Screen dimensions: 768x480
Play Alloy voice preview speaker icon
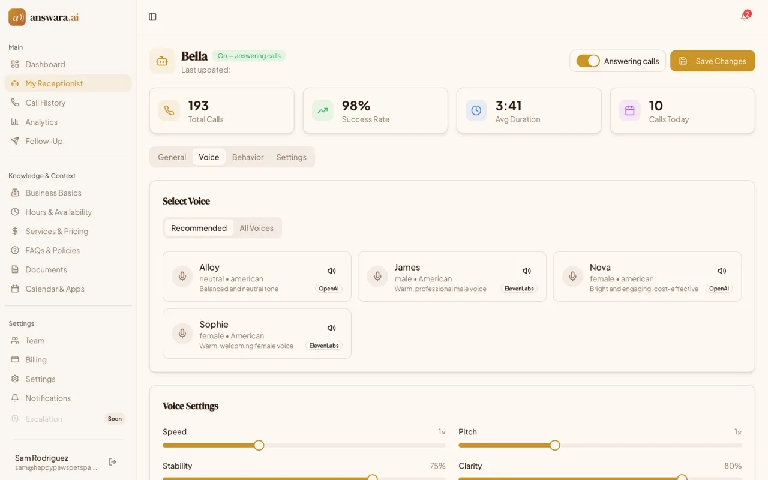[x=331, y=271]
